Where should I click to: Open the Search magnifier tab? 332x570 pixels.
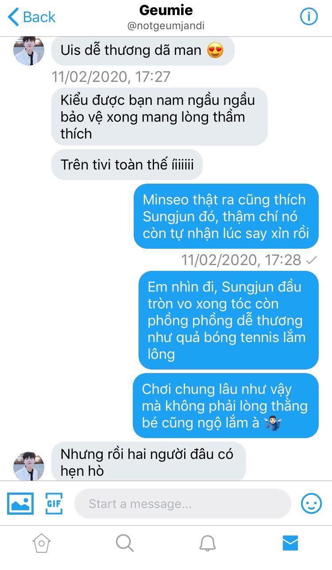coord(124,543)
